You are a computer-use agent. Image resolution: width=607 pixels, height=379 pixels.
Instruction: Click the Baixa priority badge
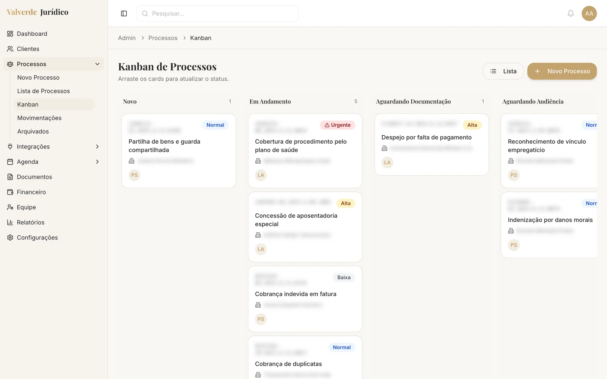[x=344, y=277]
